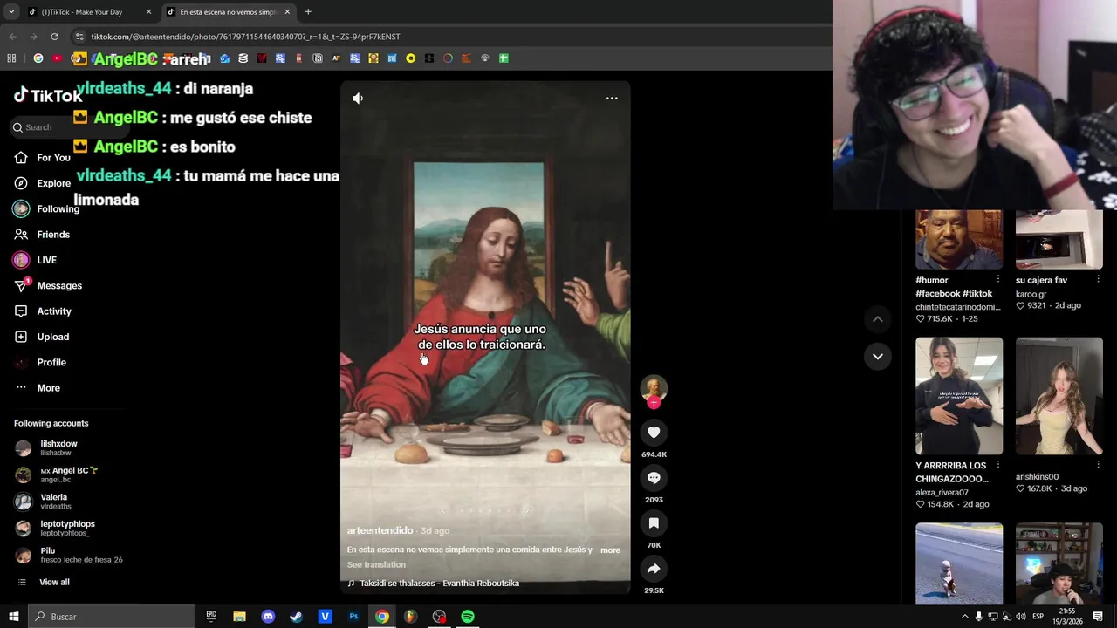Open the three-dot options menu on the post
The width and height of the screenshot is (1117, 628).
612,99
